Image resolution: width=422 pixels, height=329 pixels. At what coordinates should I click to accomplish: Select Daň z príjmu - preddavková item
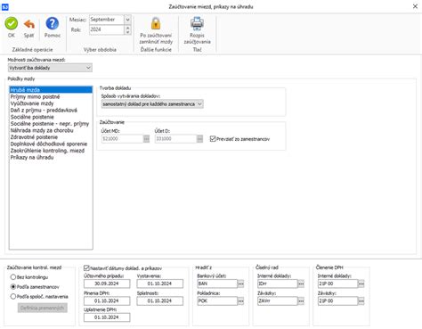pos(51,111)
